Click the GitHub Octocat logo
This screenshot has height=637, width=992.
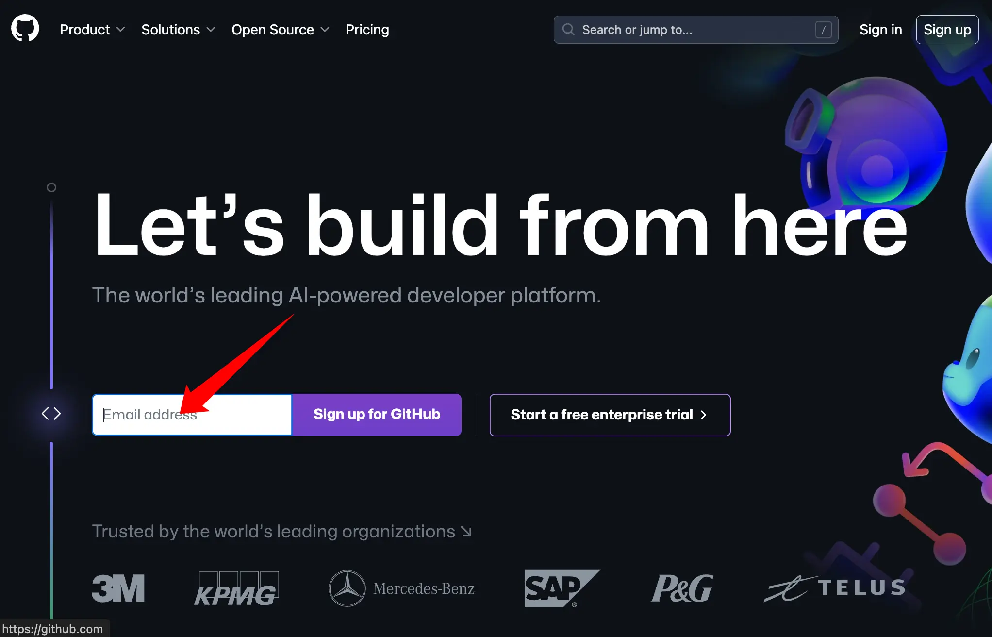point(25,29)
